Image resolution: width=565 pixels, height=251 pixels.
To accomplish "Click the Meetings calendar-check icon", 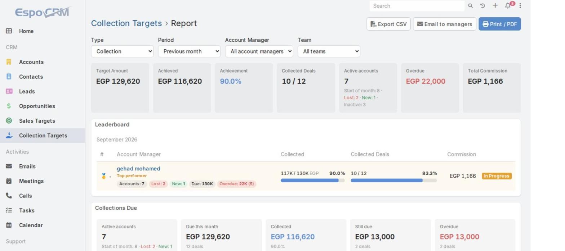I will [x=9, y=181].
